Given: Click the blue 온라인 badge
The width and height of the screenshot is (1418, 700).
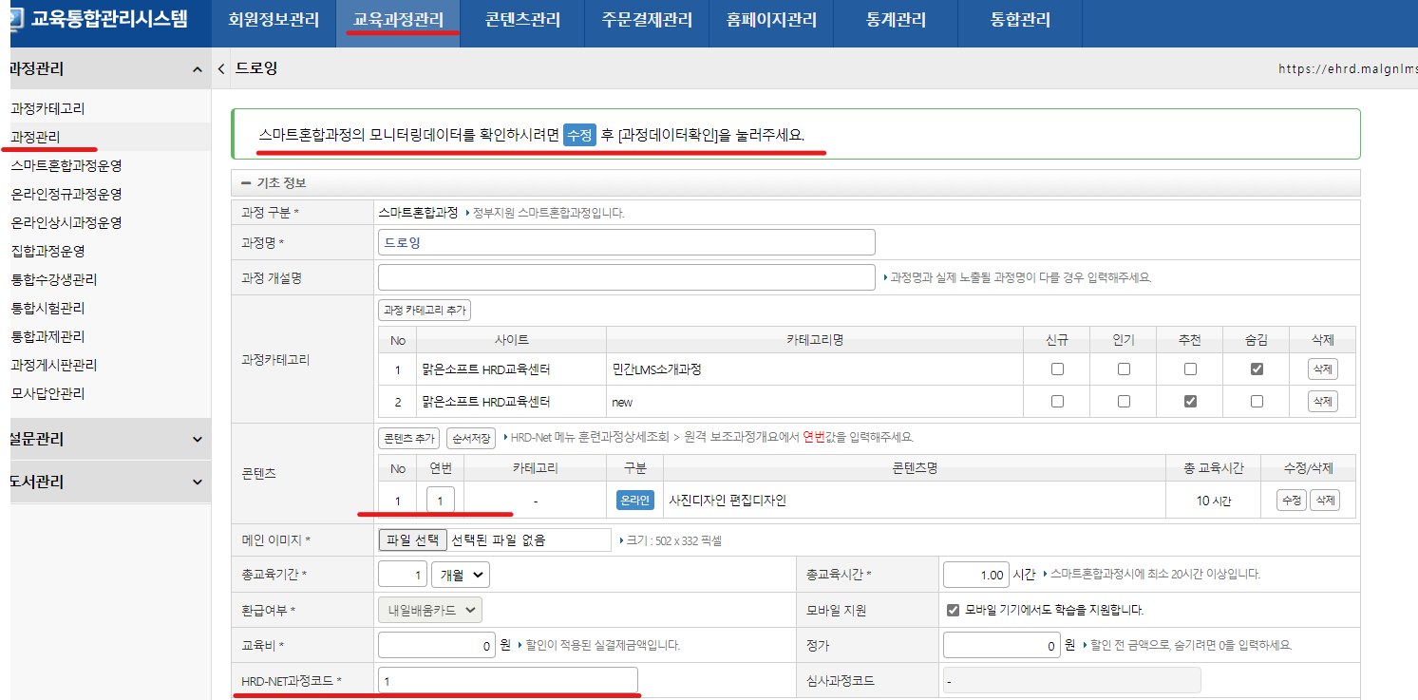Looking at the screenshot, I should tap(635, 501).
